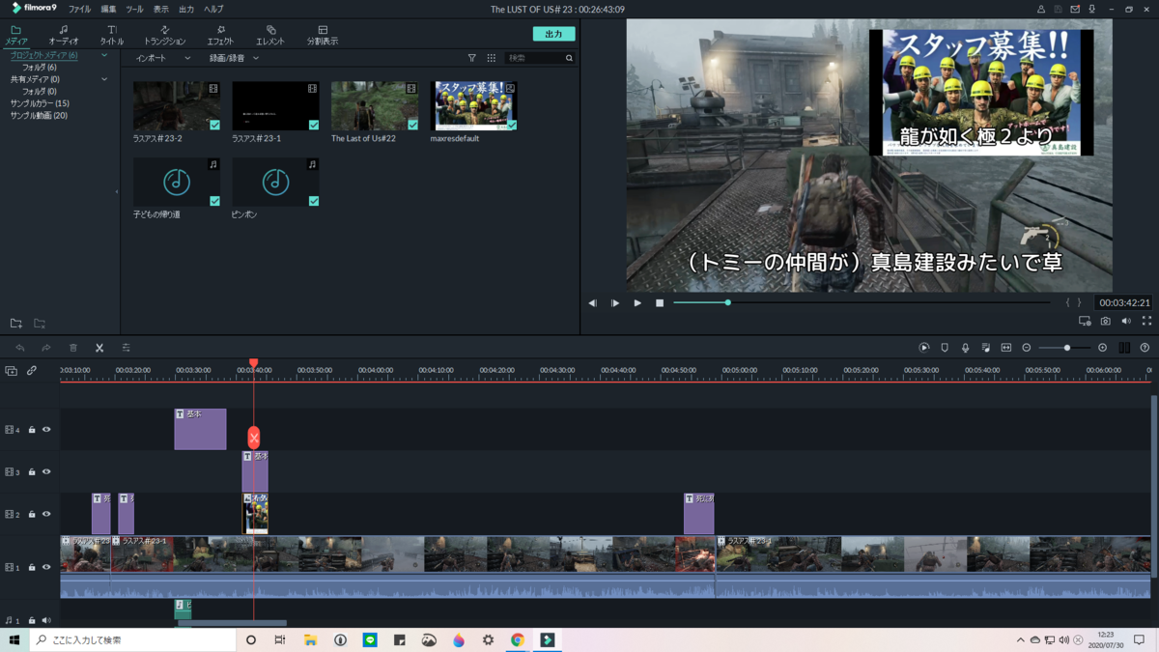This screenshot has width=1159, height=652.
Task: Click the render preview icon above timeline
Action: (924, 348)
